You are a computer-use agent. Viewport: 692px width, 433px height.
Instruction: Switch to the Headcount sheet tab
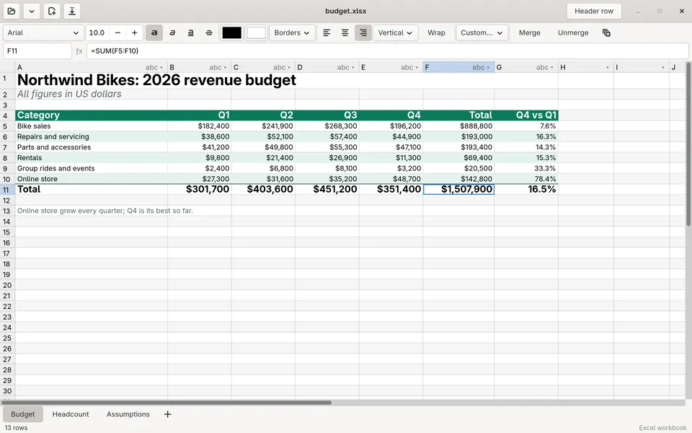pos(71,414)
